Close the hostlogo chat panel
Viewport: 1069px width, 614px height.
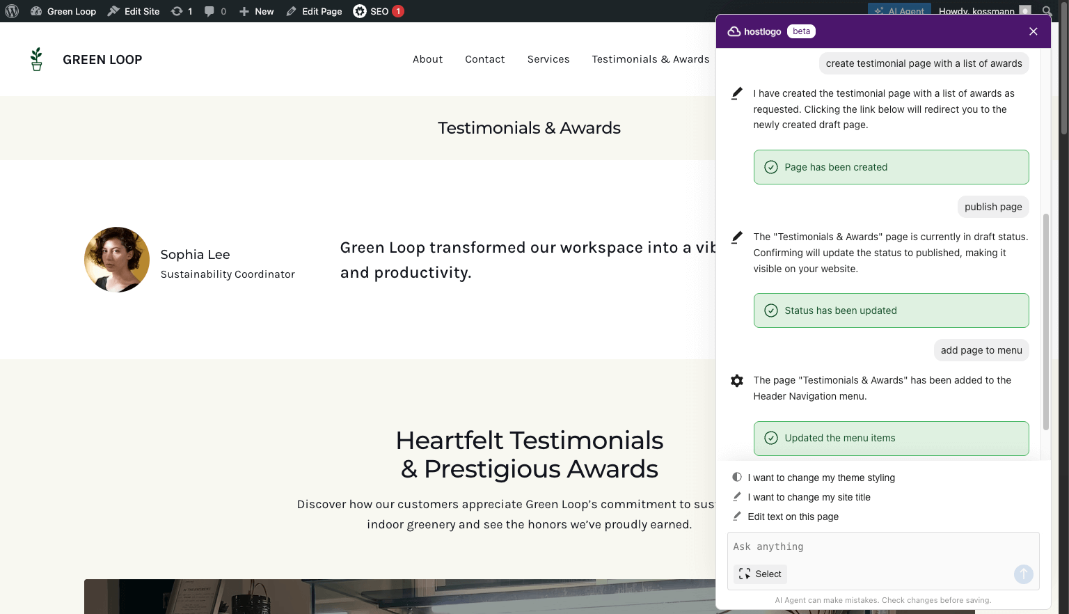[x=1033, y=31]
